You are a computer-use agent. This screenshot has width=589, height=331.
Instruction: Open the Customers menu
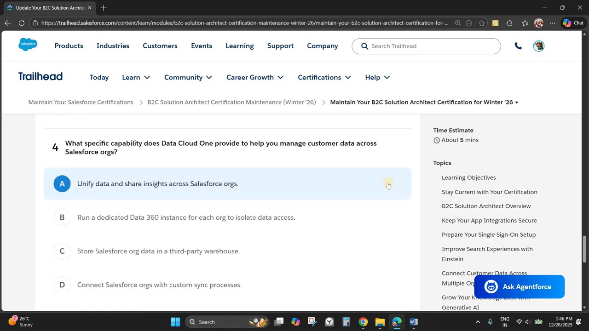(x=160, y=46)
